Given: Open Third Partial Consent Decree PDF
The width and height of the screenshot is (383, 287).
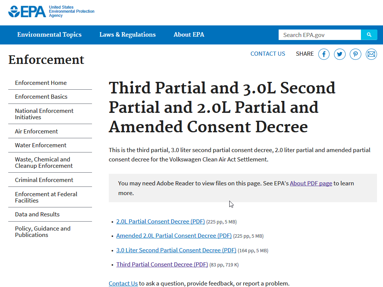Looking at the screenshot, I should pos(162,265).
